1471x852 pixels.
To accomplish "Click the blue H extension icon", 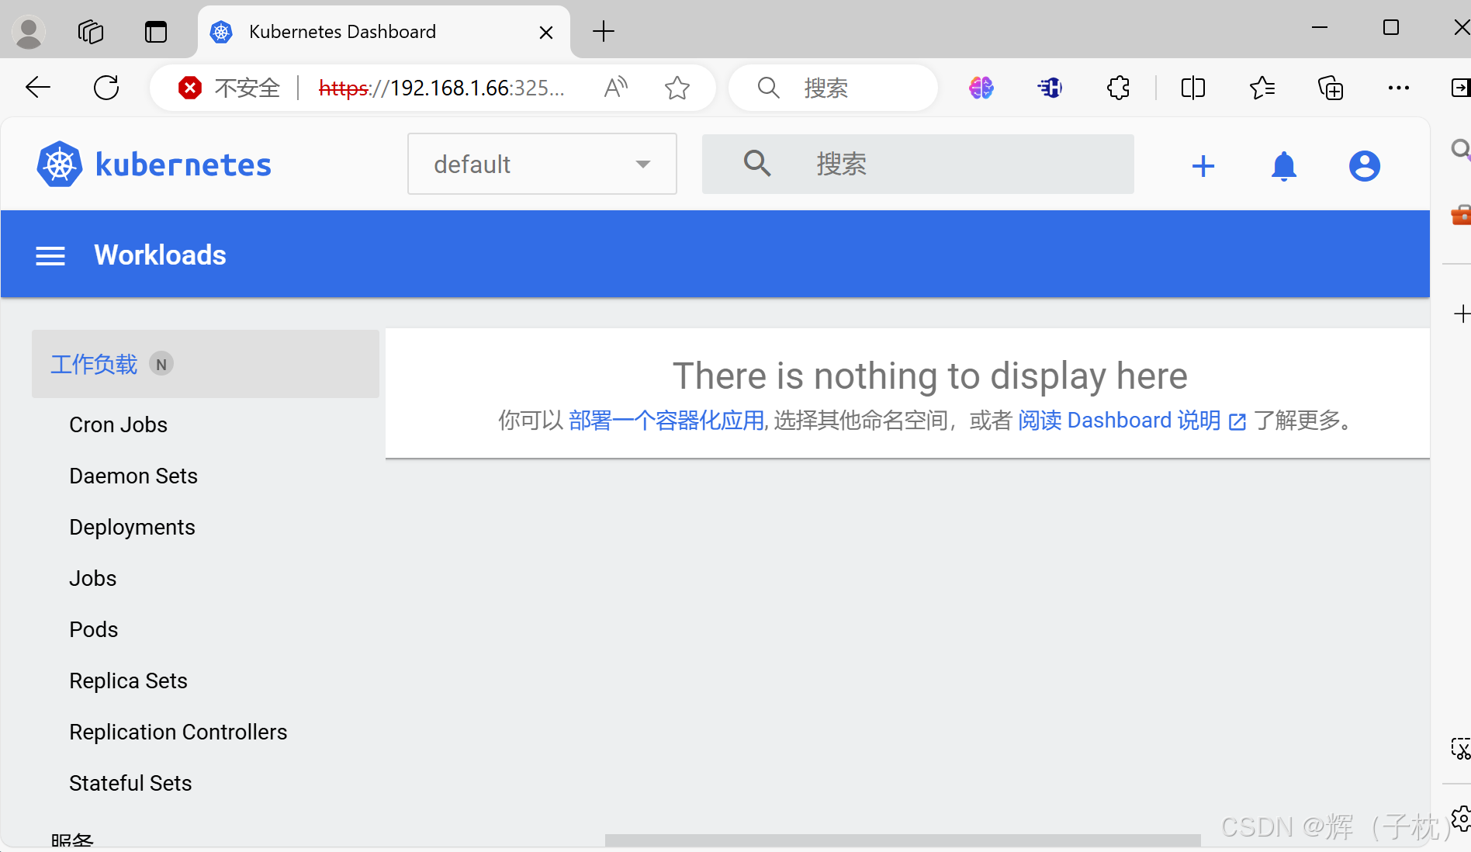I will [x=1050, y=88].
